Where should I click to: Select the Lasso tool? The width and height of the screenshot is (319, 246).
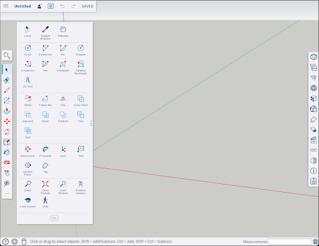[x=27, y=32]
